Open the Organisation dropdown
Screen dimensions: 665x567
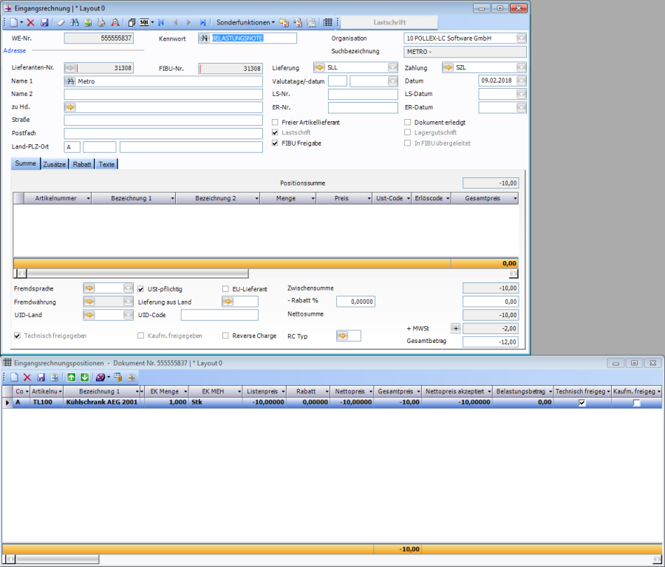(x=521, y=38)
